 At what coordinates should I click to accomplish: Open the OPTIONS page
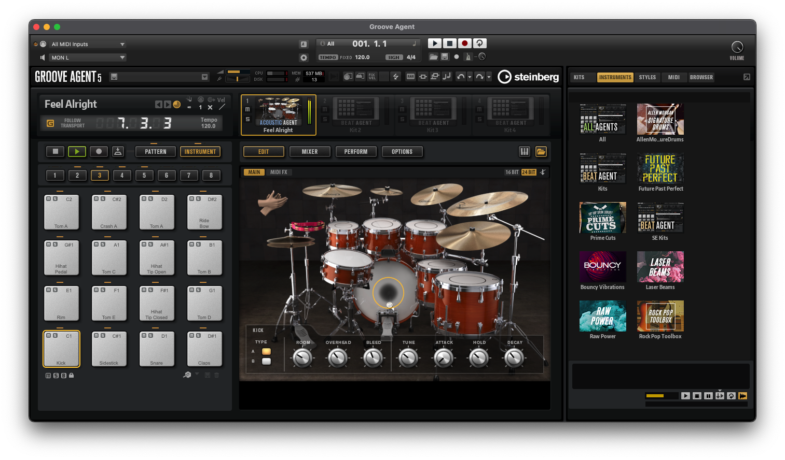coord(402,152)
